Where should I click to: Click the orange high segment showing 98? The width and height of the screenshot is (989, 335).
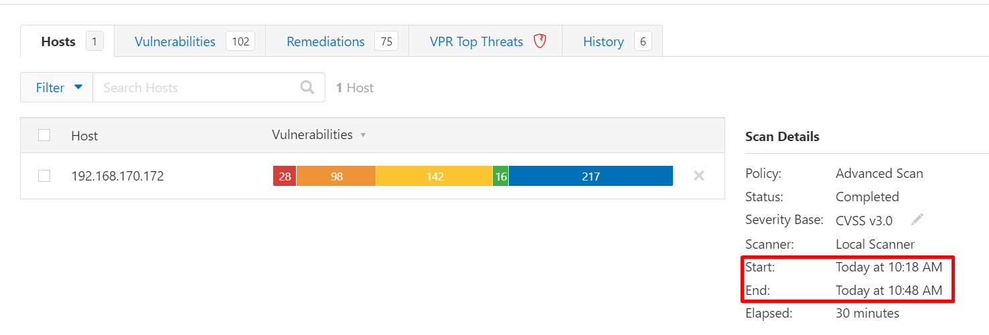[336, 177]
